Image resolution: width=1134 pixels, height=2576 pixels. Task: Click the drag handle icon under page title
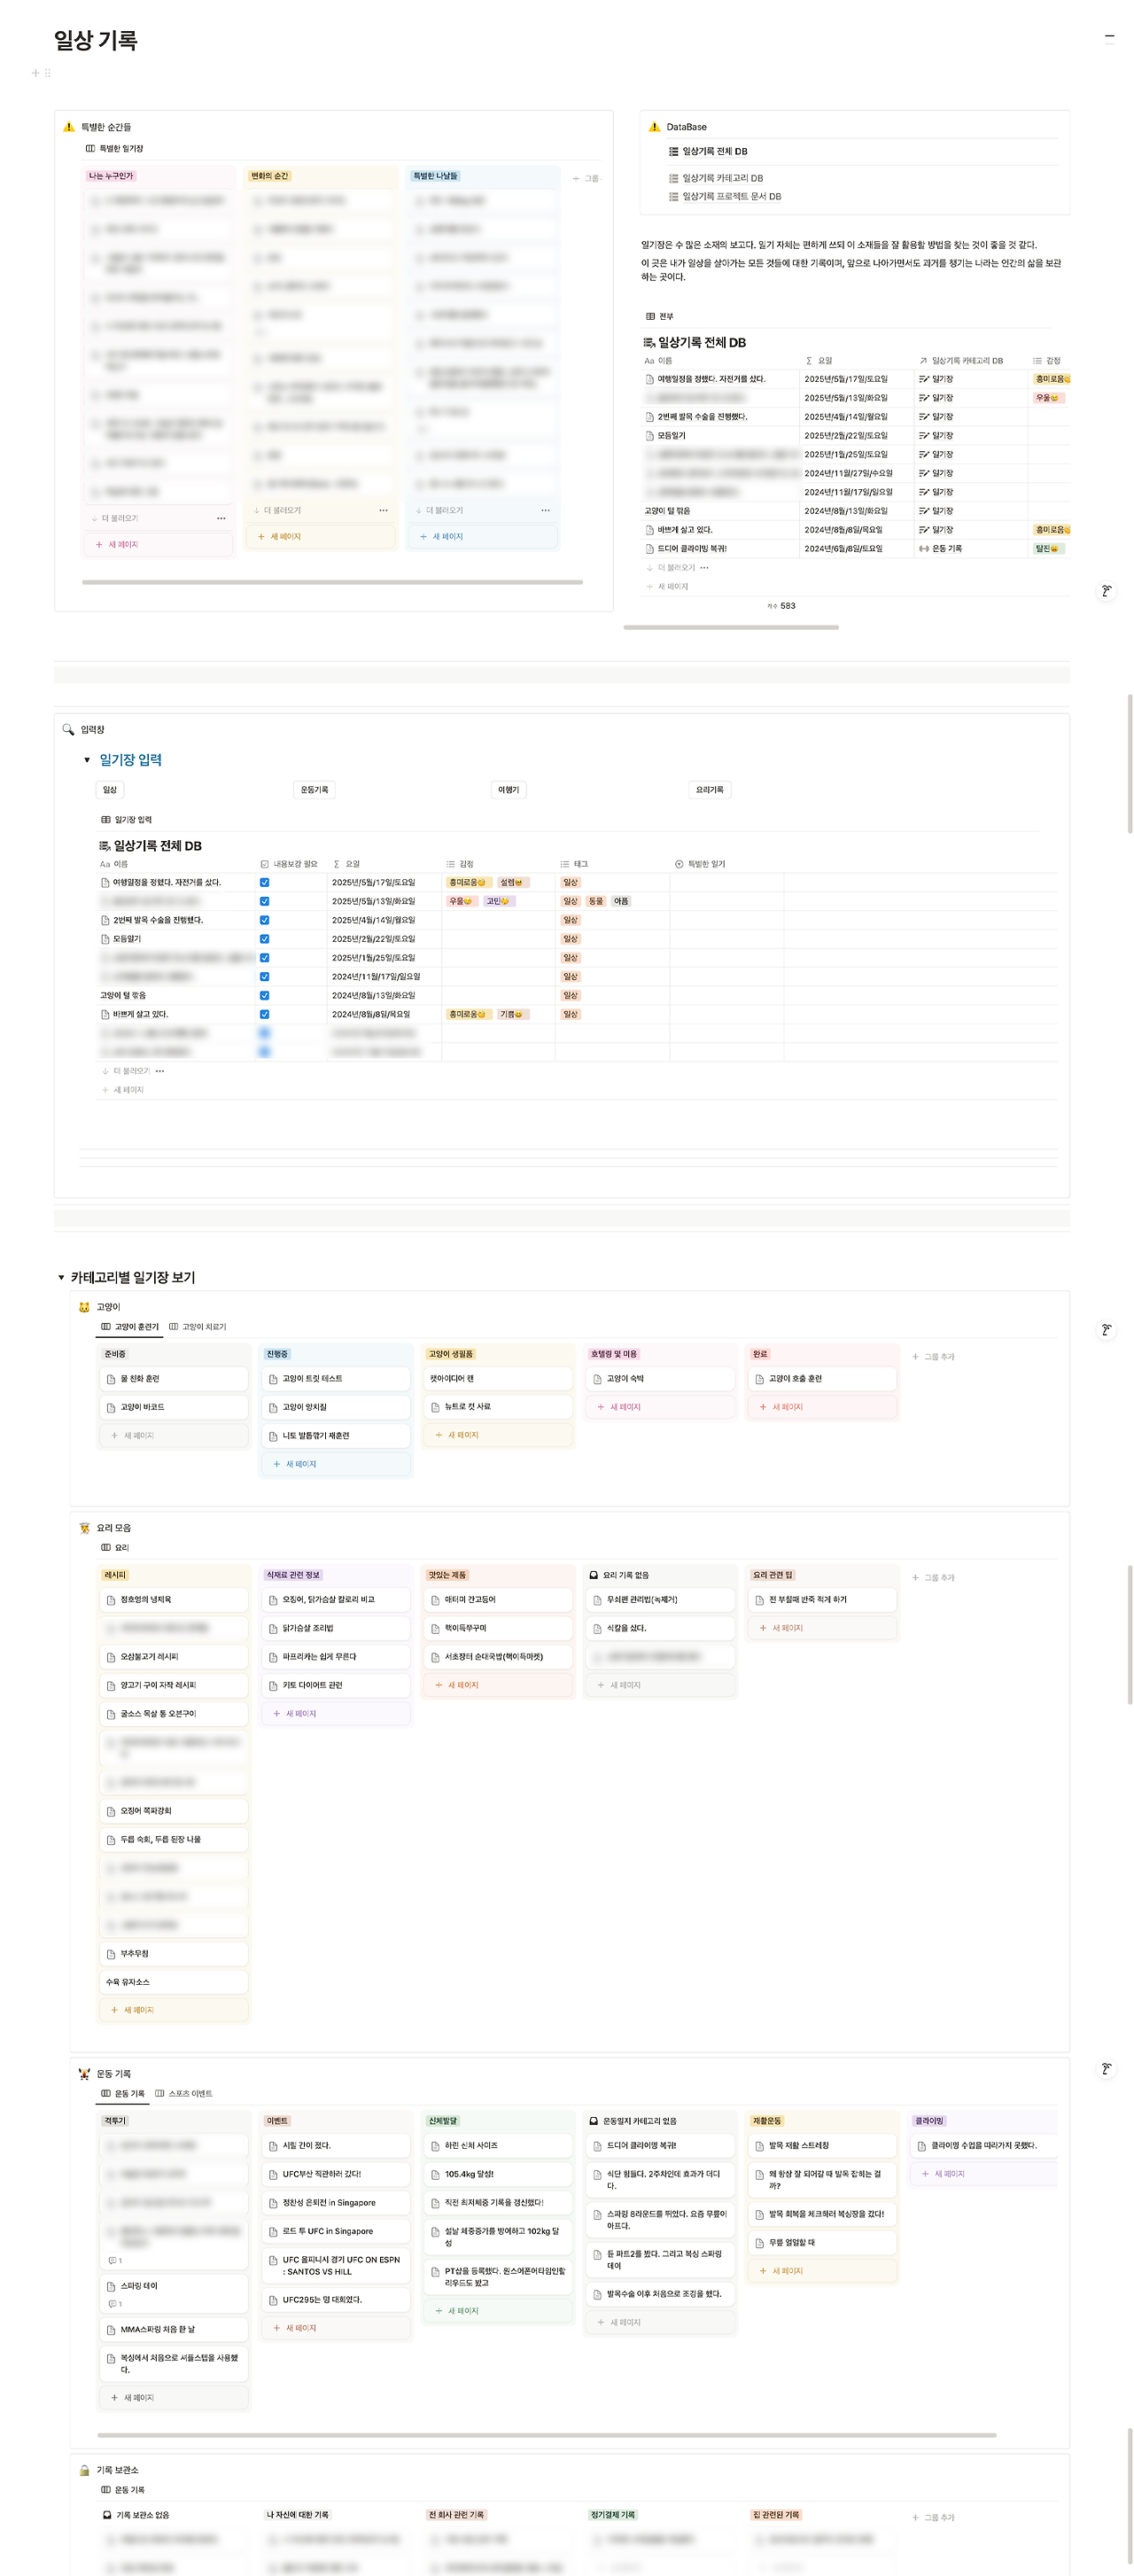(47, 73)
